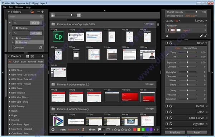This screenshot has height=137, width=215.
Task: Expand presets panel to full screen
Action: (x=32, y=56)
